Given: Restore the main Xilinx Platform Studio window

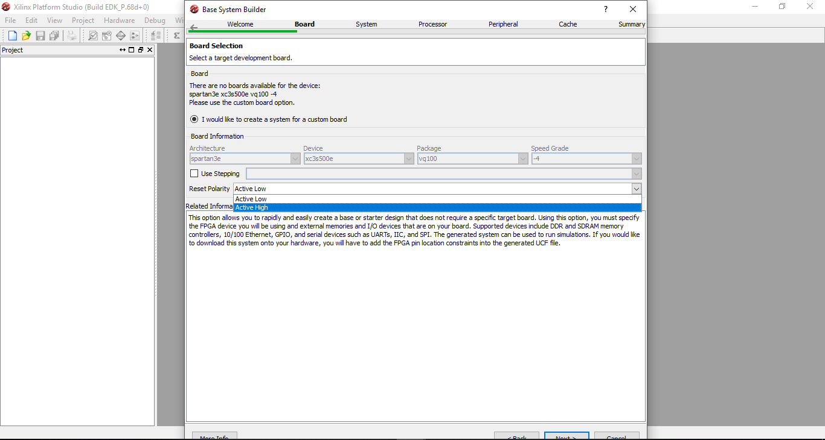Looking at the screenshot, I should pyautogui.click(x=782, y=7).
